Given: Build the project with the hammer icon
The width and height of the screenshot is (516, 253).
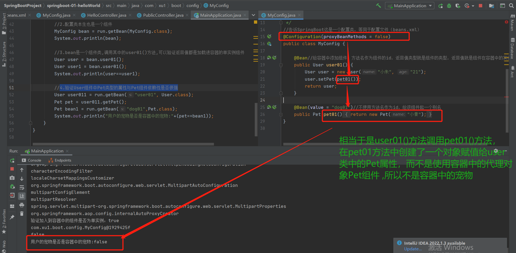Looking at the screenshot, I should tap(378, 5).
